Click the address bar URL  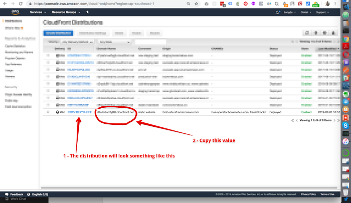(94, 4)
